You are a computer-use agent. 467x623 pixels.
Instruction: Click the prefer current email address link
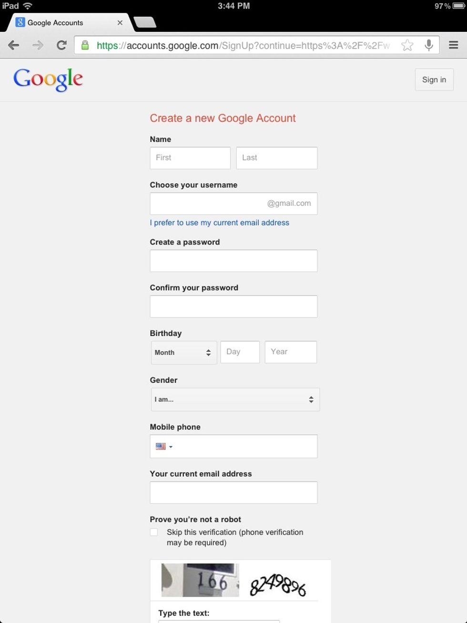tap(219, 223)
